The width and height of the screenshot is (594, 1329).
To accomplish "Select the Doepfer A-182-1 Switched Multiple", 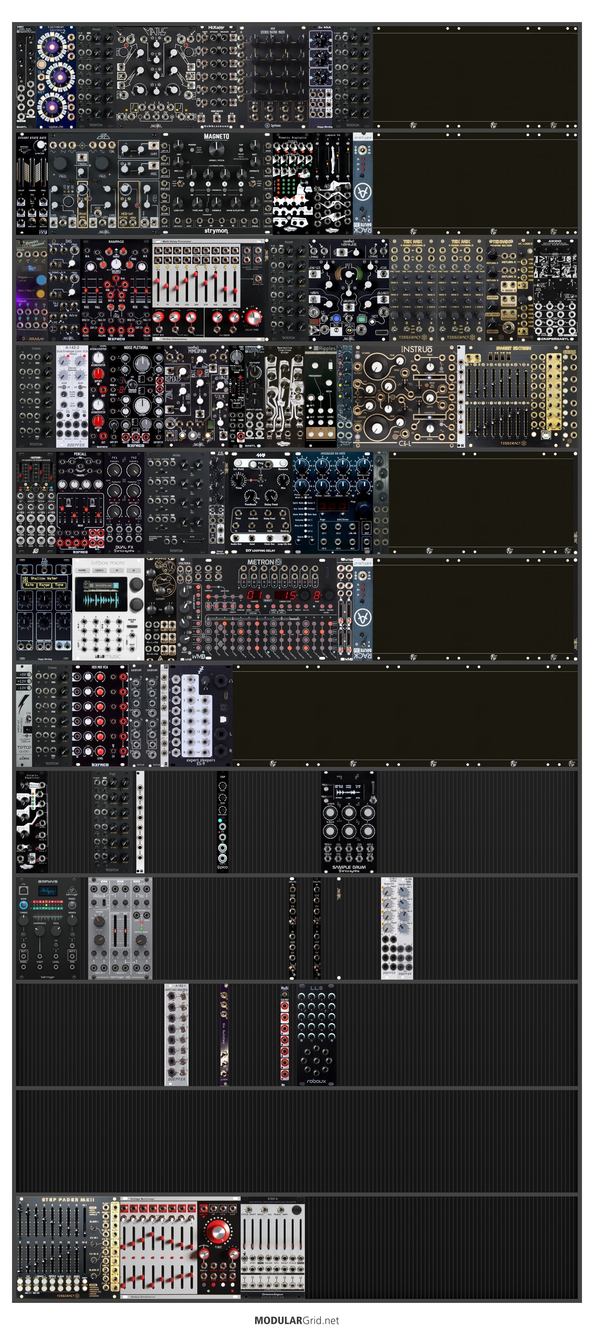I will (x=176, y=1035).
